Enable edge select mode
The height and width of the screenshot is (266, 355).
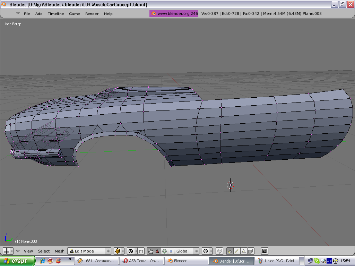(x=237, y=251)
